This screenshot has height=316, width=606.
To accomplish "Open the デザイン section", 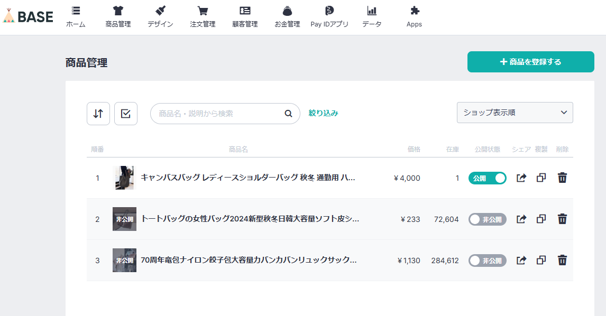I will click(x=160, y=17).
